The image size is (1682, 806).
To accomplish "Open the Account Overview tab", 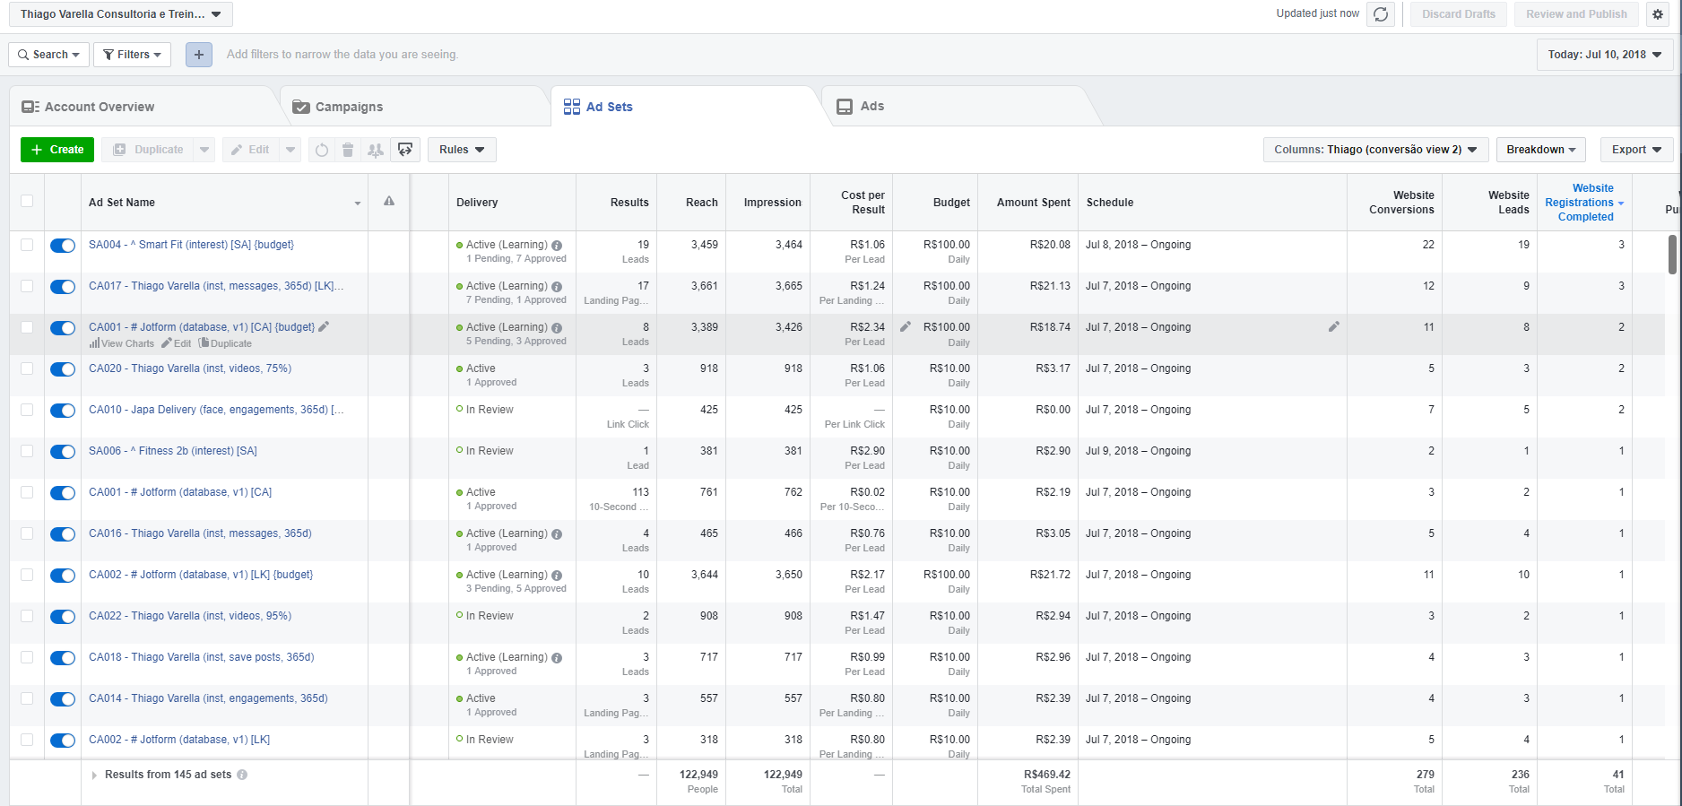I will 100,107.
